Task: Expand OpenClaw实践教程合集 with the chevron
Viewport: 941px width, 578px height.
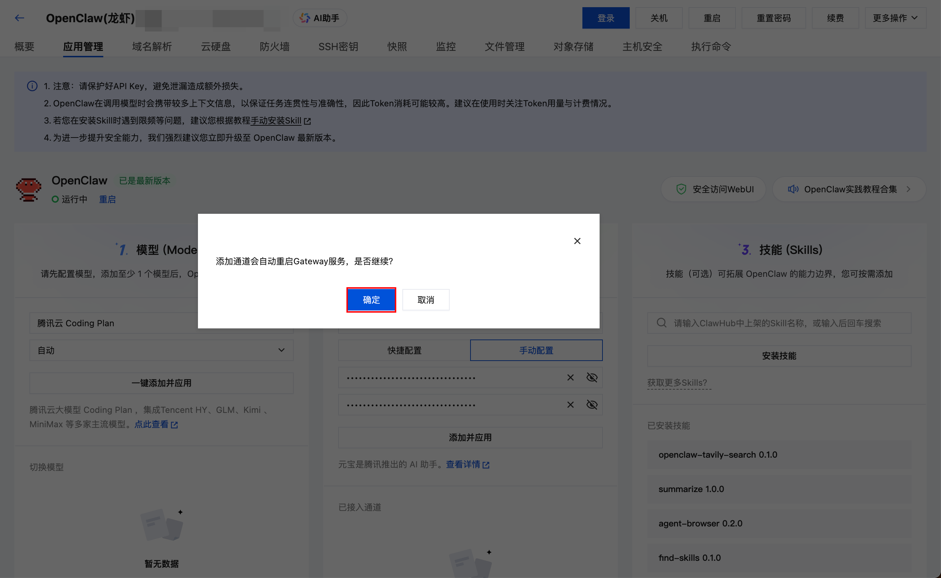Action: click(x=909, y=189)
